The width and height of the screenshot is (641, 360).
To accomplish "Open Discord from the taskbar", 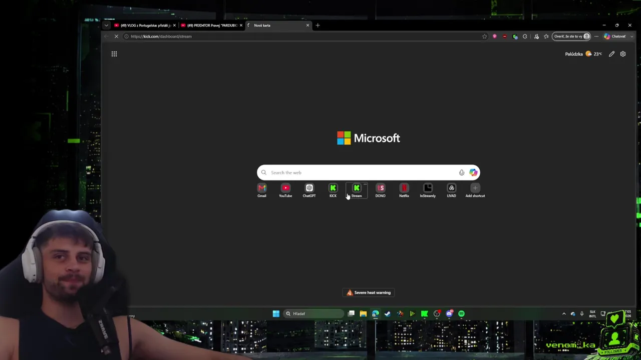I will [449, 313].
